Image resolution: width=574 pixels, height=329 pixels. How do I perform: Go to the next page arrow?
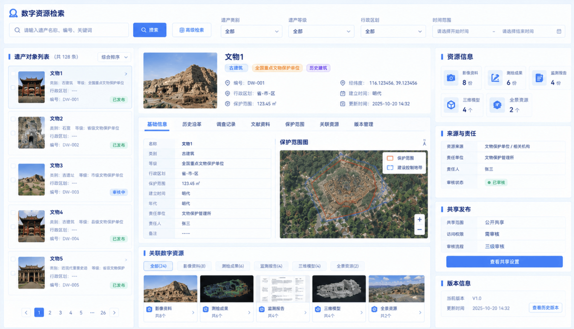pos(114,313)
